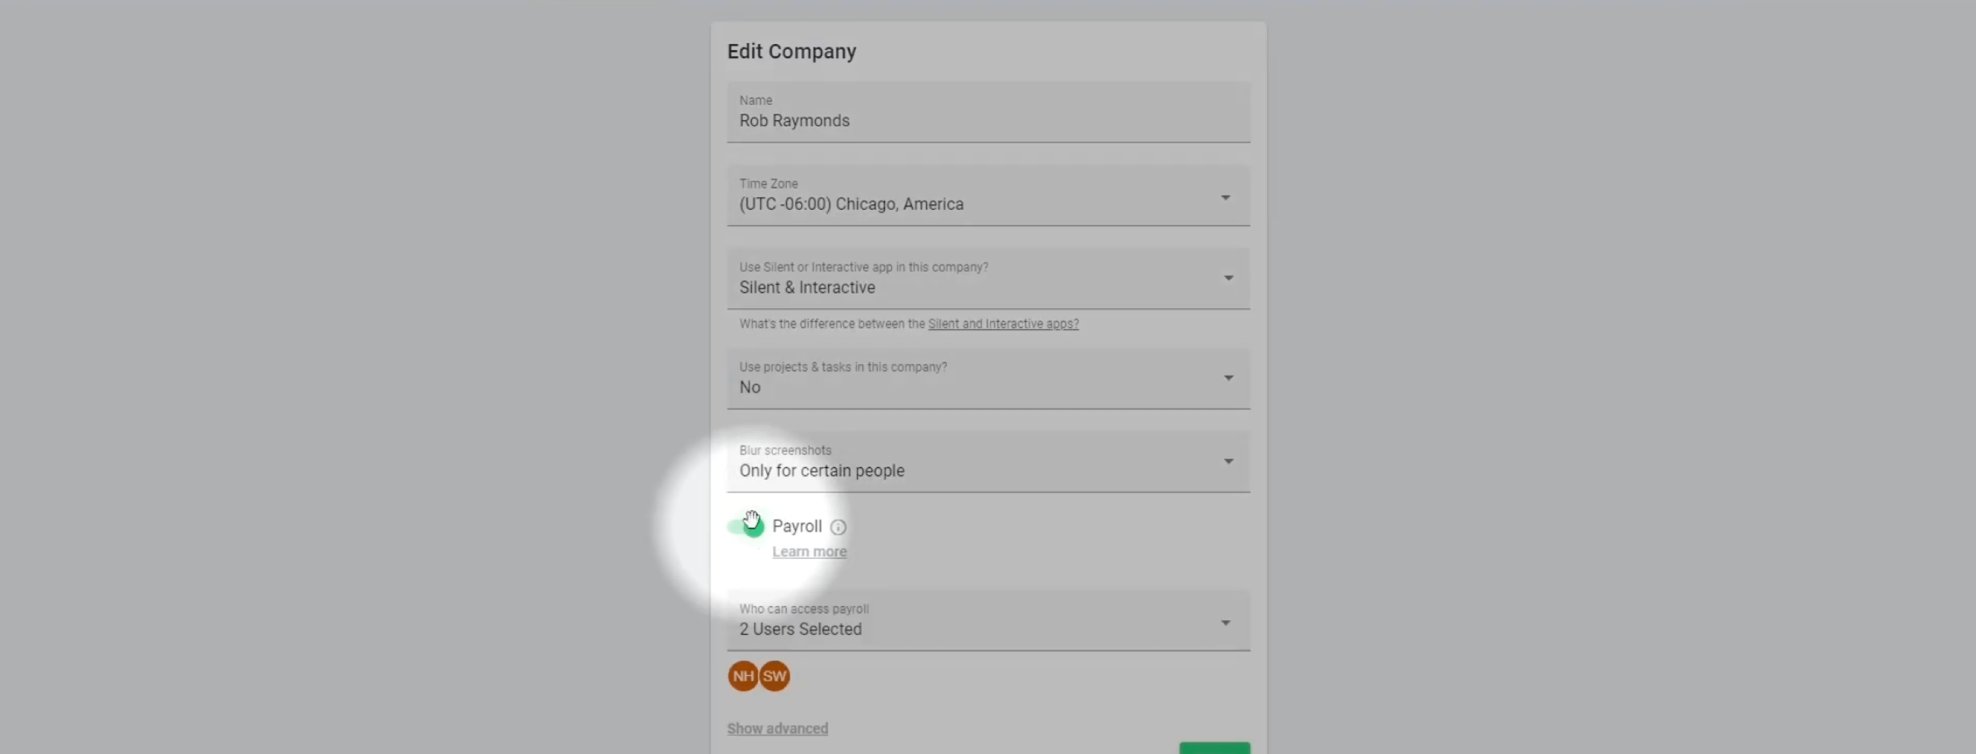This screenshot has height=754, width=1976.
Task: Open the Silent or Interactive app dropdown
Action: pyautogui.click(x=988, y=279)
